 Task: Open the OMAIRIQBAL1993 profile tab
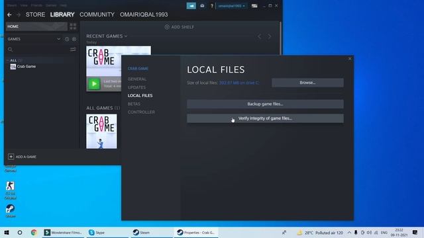click(144, 15)
